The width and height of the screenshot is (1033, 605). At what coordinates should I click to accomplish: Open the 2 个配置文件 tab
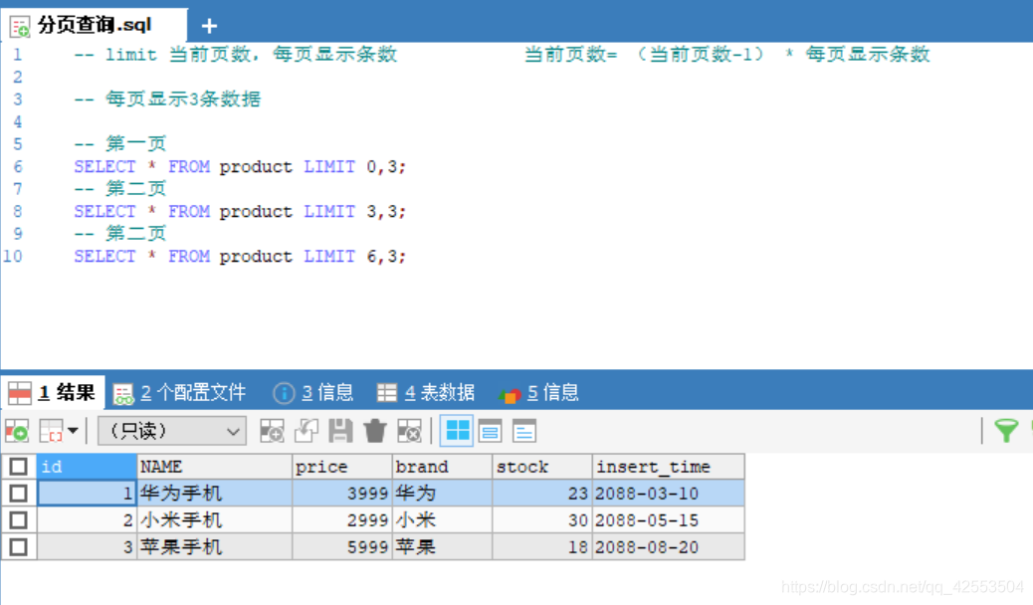[x=179, y=393]
